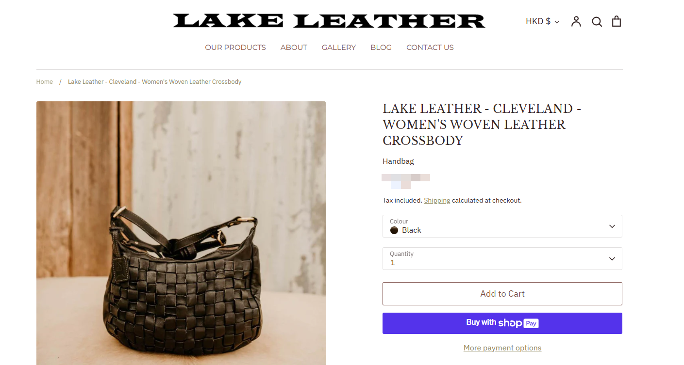Image resolution: width=684 pixels, height=365 pixels.
Task: Open Contact Us page
Action: [x=430, y=48]
